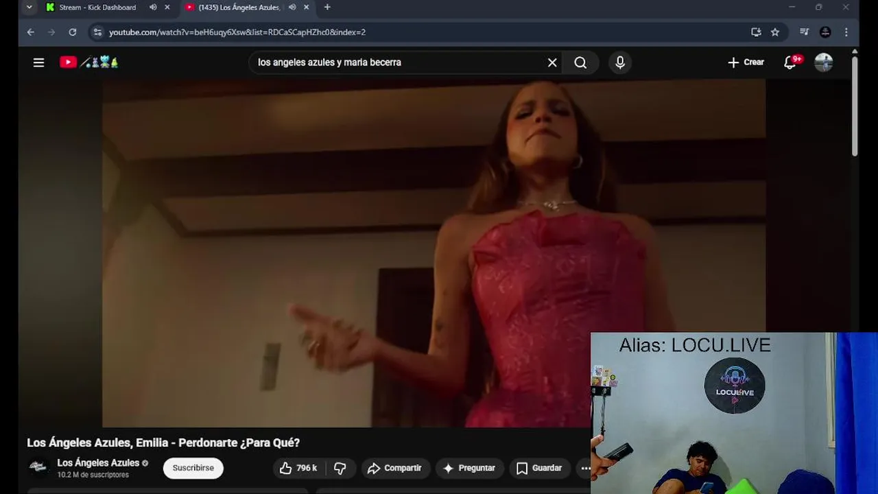
Task: Bookmark this page with the star
Action: [x=775, y=32]
